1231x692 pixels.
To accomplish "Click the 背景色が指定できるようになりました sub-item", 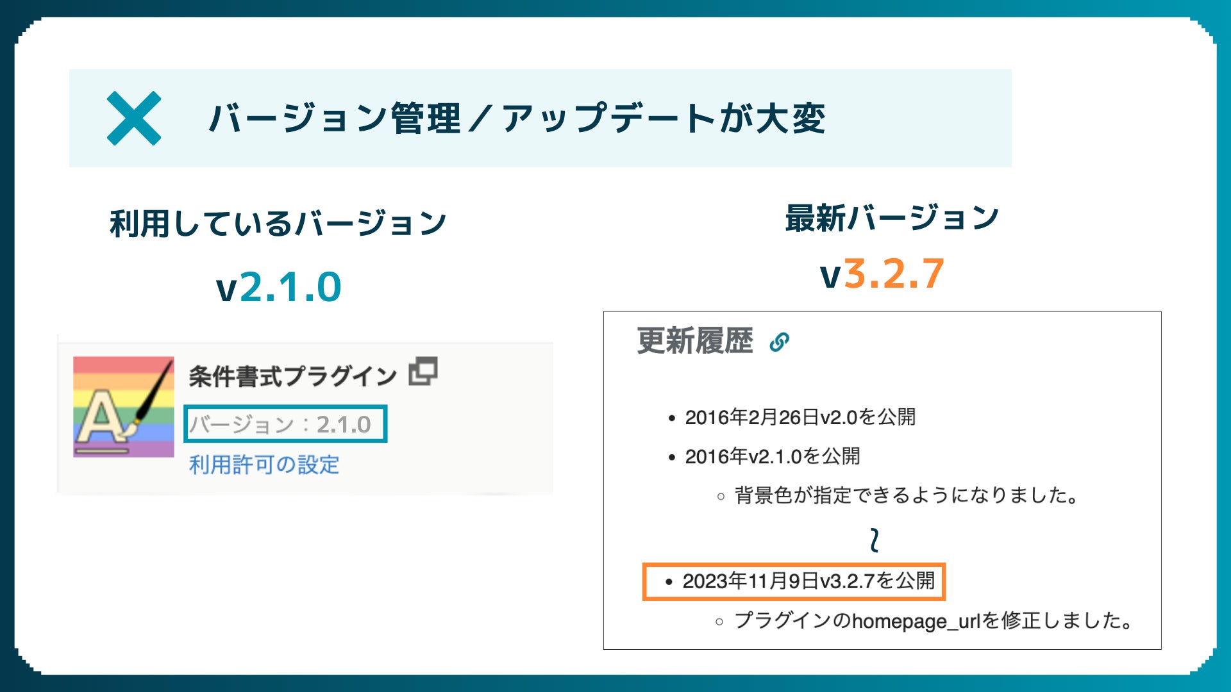I will 906,495.
